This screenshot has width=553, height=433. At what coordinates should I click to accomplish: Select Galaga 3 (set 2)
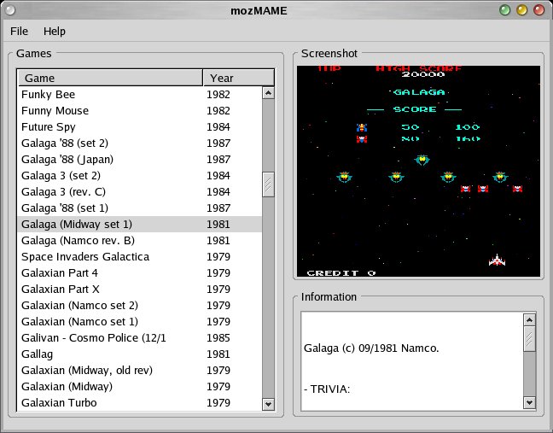(x=140, y=175)
